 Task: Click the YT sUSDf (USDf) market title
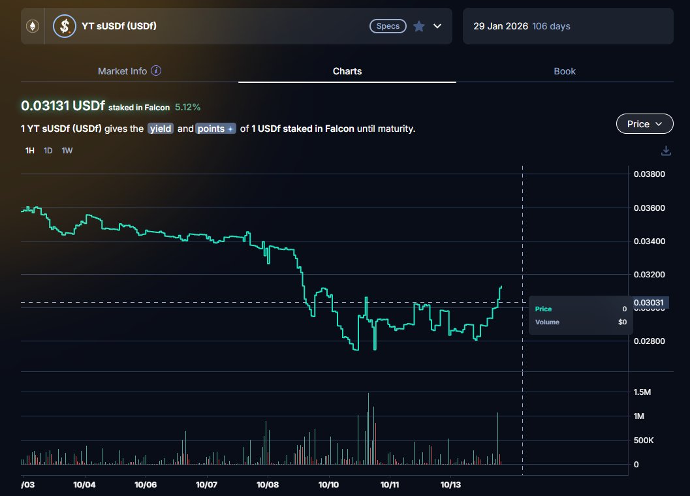(x=119, y=26)
